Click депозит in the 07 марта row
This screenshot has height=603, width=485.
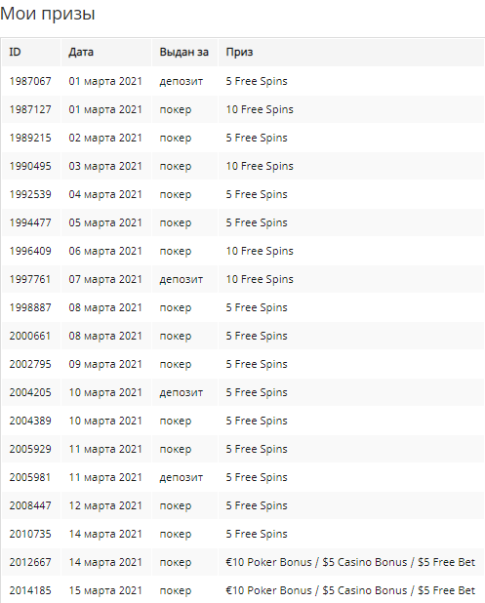[x=182, y=279]
